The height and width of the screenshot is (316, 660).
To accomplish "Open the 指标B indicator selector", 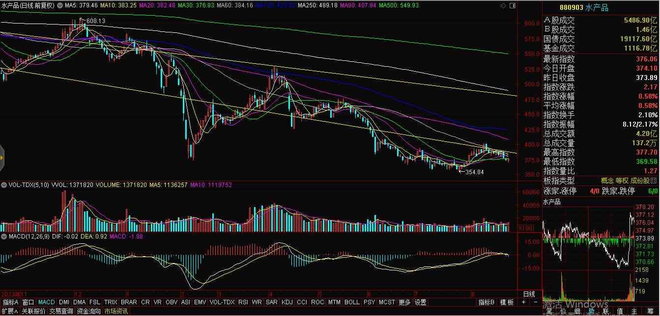I will coord(487,302).
